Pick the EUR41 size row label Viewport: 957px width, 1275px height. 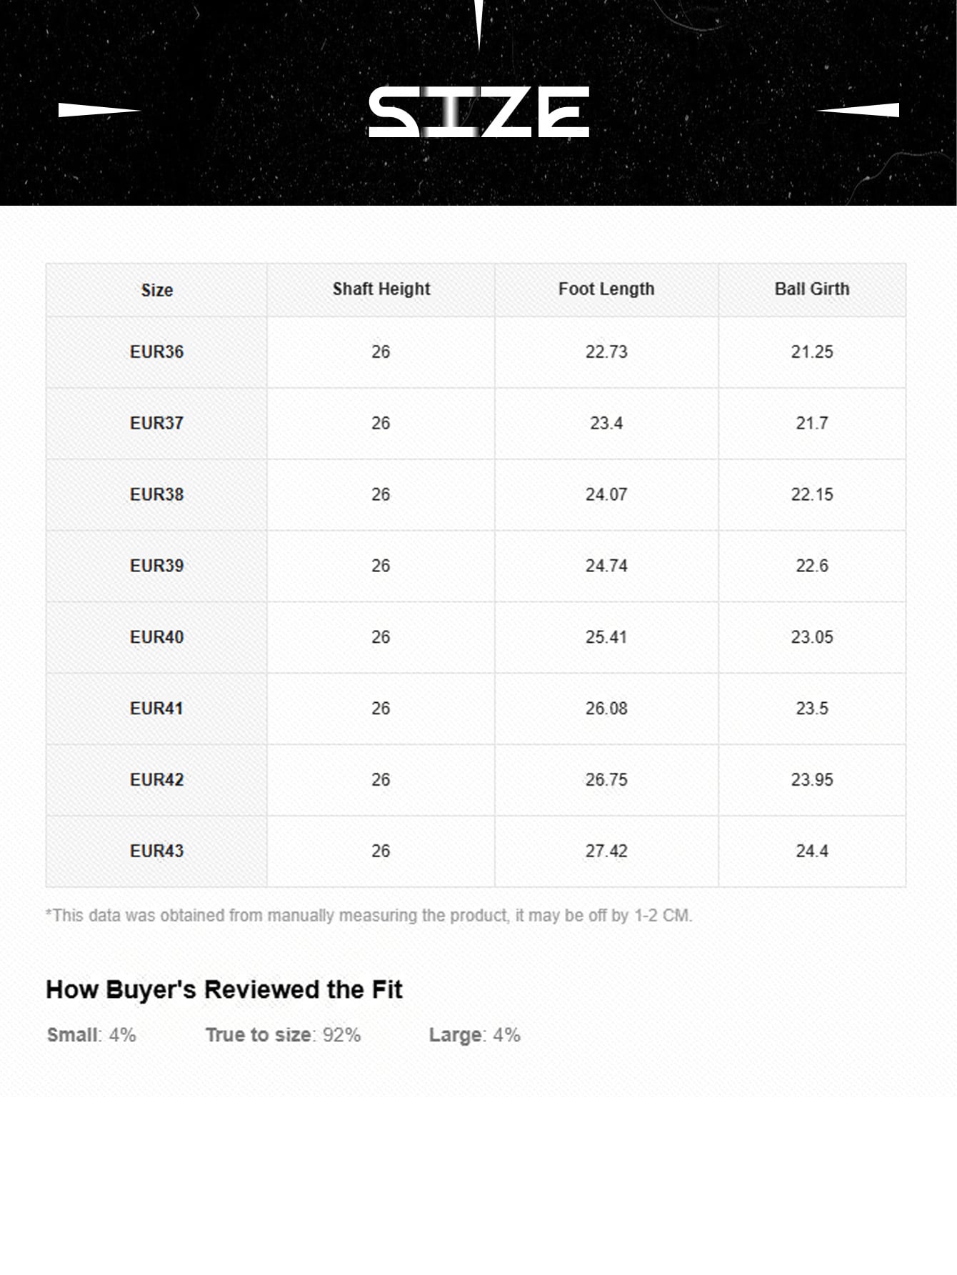tap(157, 709)
